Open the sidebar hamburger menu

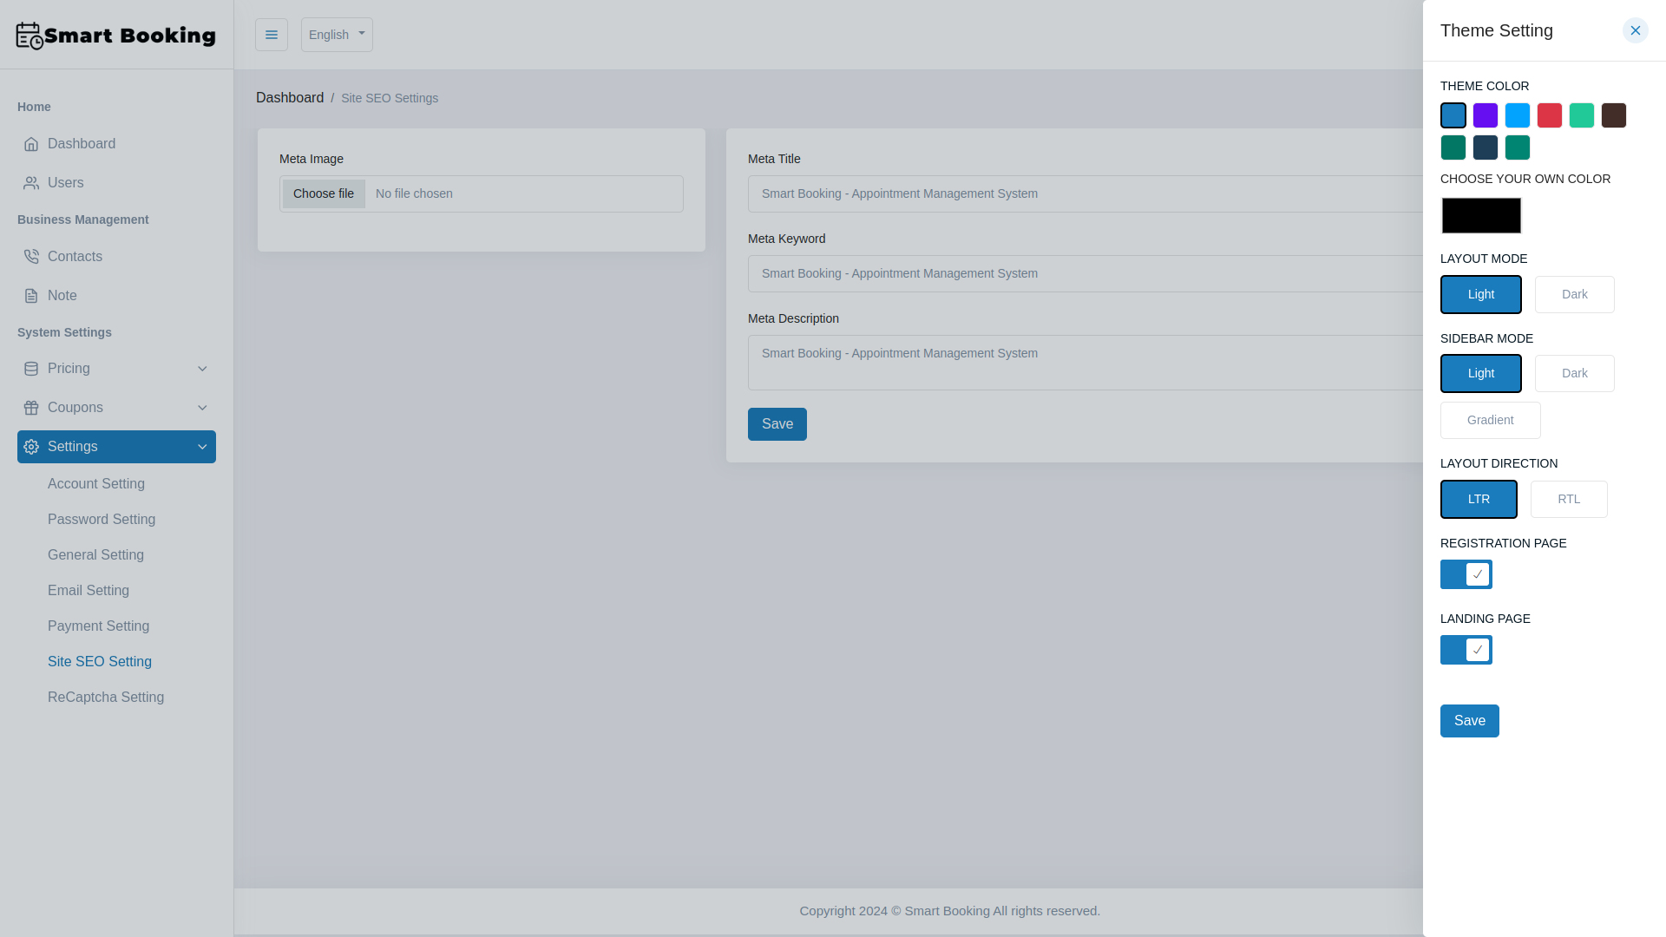272,35
